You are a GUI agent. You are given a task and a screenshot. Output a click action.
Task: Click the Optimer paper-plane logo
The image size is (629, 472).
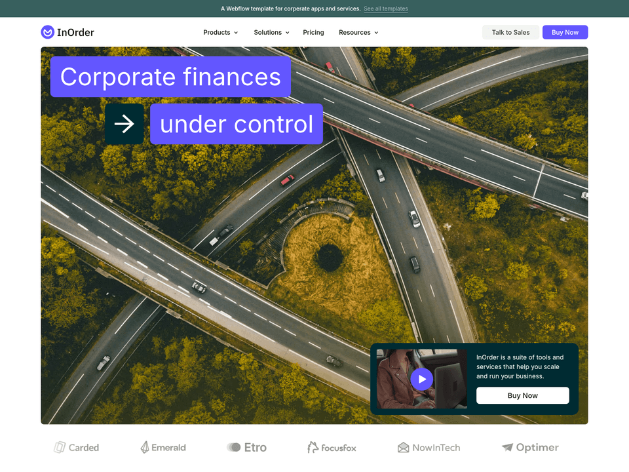click(507, 447)
